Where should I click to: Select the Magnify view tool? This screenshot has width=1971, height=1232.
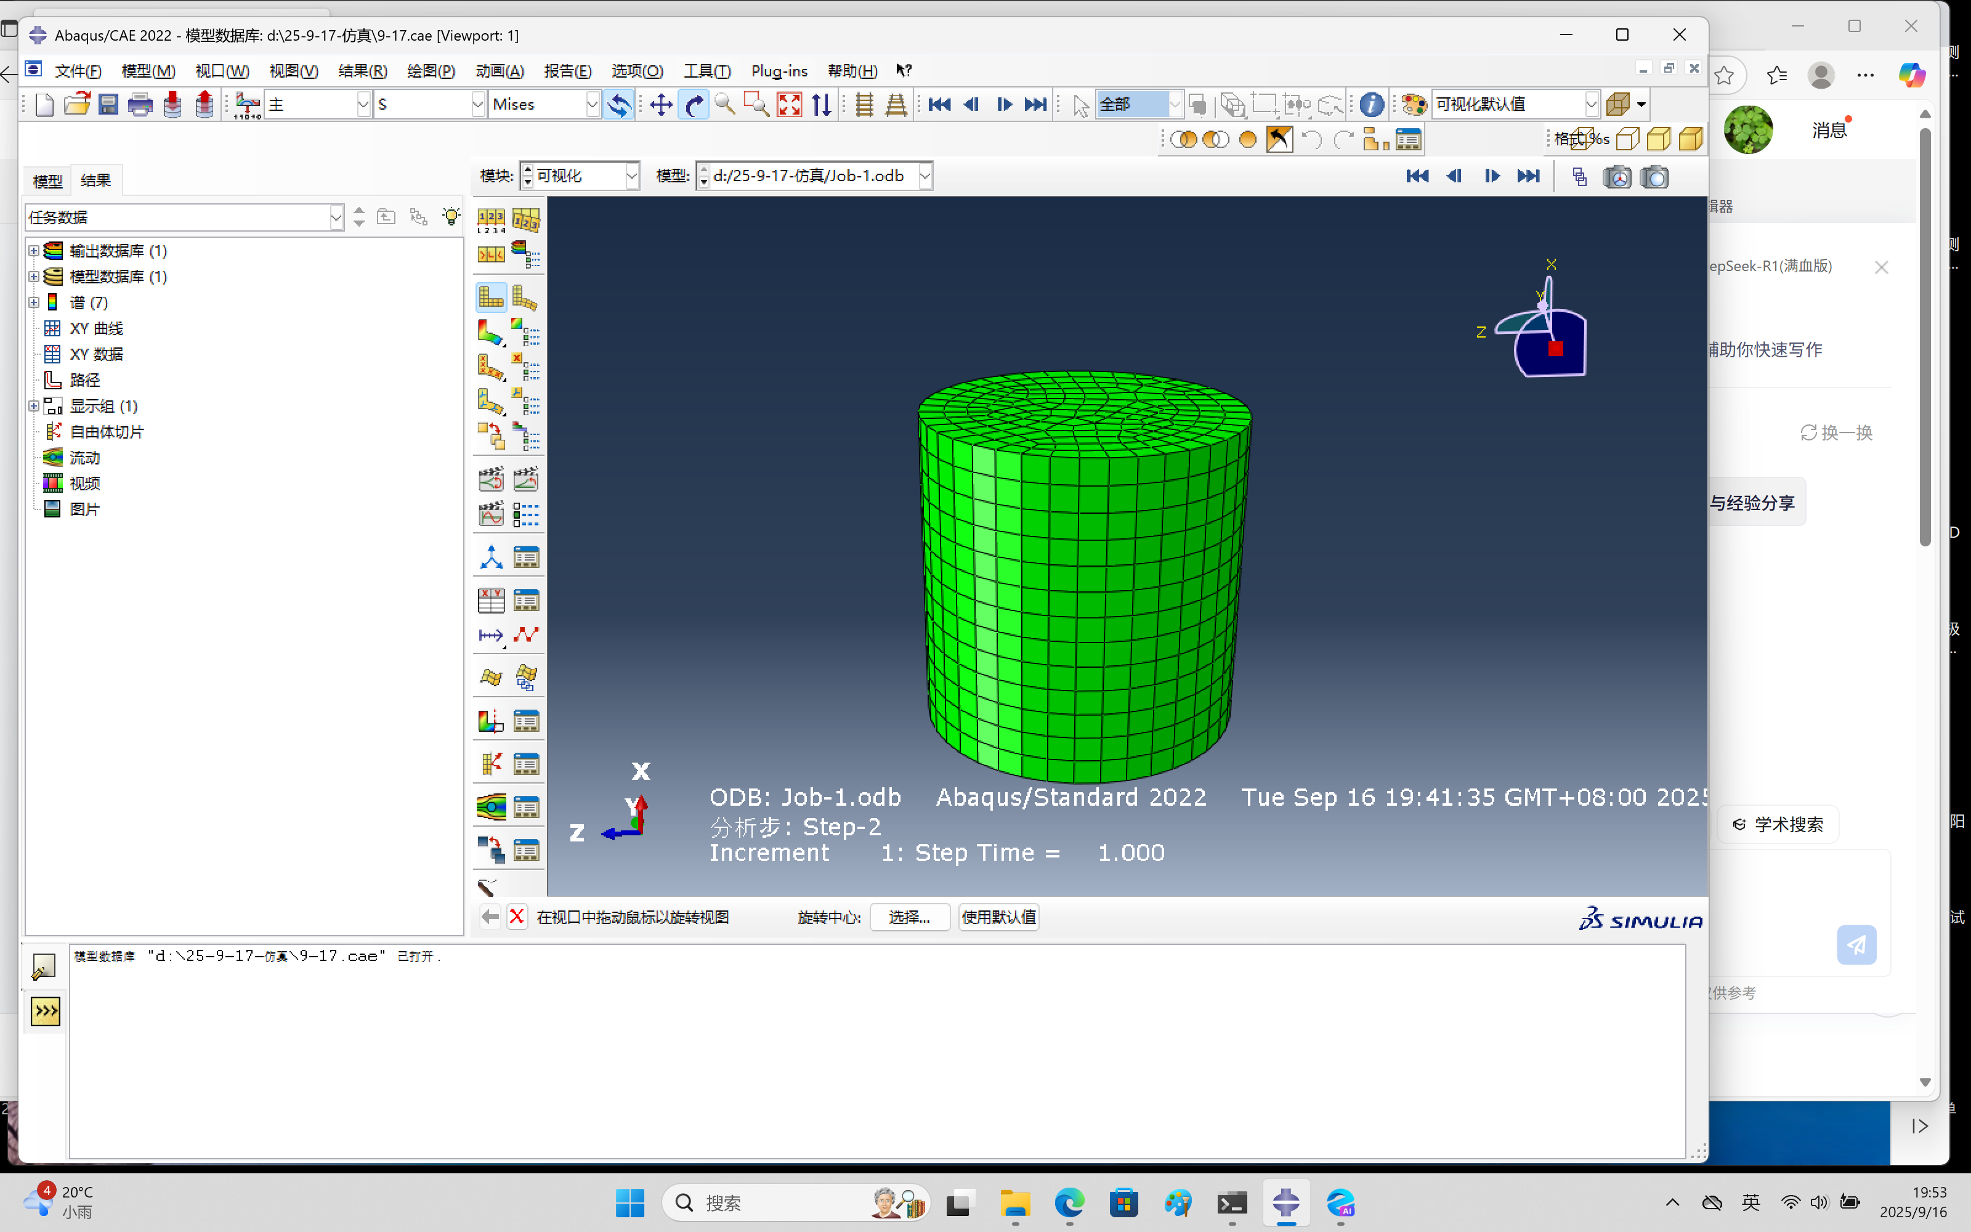point(725,104)
